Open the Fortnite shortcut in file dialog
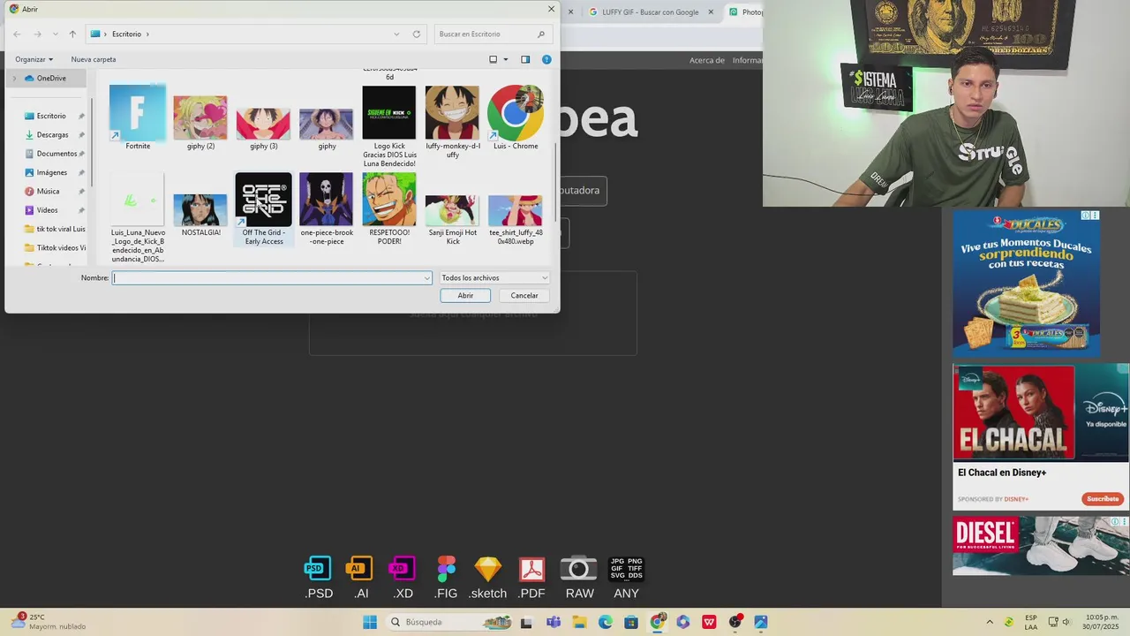Viewport: 1130px width, 636px height. (x=138, y=117)
